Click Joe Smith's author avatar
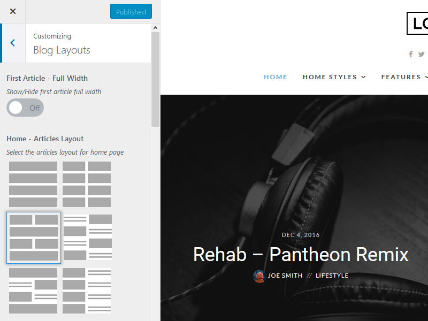This screenshot has width=428, height=321. [x=259, y=276]
